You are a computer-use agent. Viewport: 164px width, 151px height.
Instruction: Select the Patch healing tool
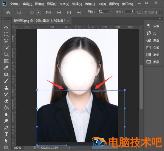click(6, 74)
